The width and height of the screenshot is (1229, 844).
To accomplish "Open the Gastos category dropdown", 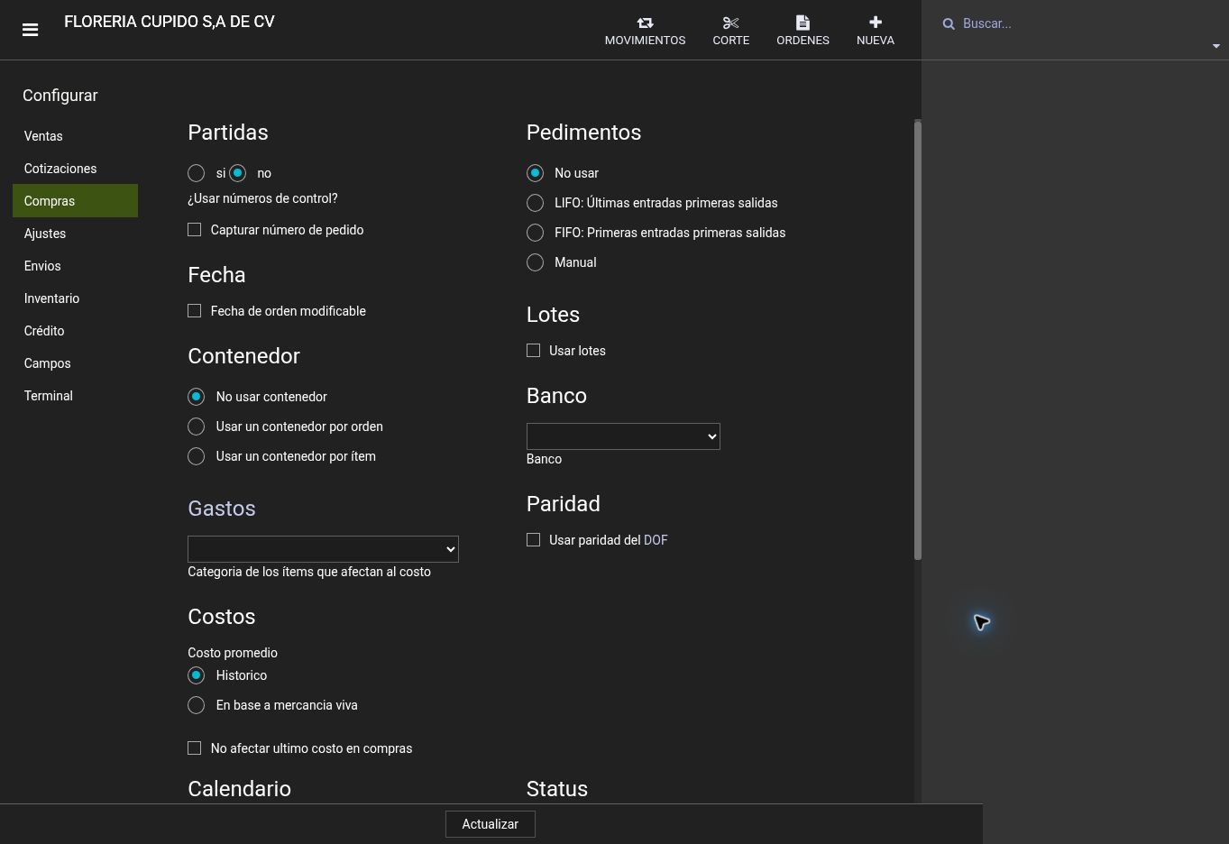I will [x=323, y=549].
